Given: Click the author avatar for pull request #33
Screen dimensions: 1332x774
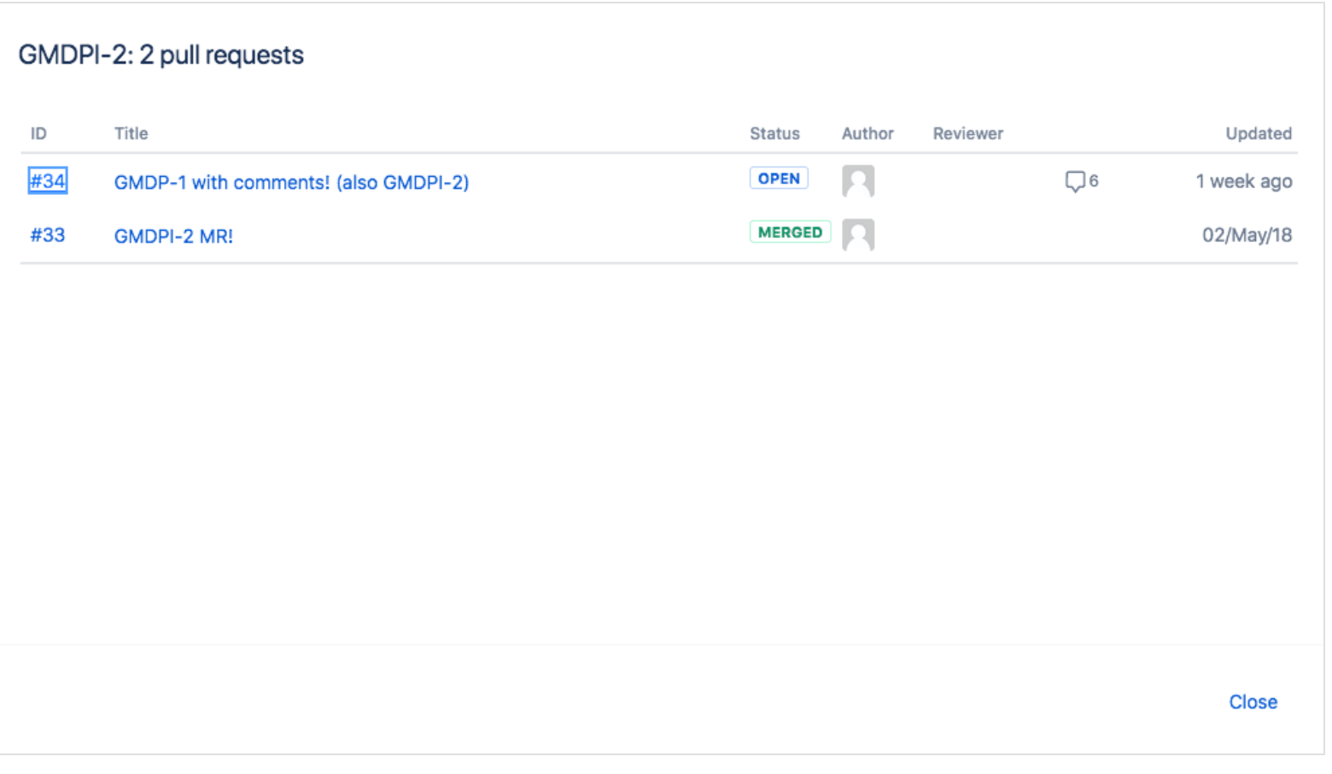Looking at the screenshot, I should click(858, 235).
